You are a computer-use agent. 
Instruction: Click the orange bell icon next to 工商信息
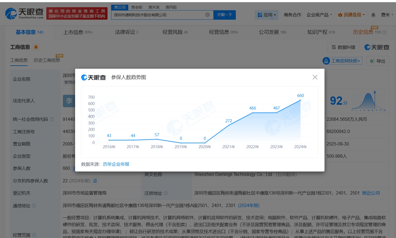point(36,47)
